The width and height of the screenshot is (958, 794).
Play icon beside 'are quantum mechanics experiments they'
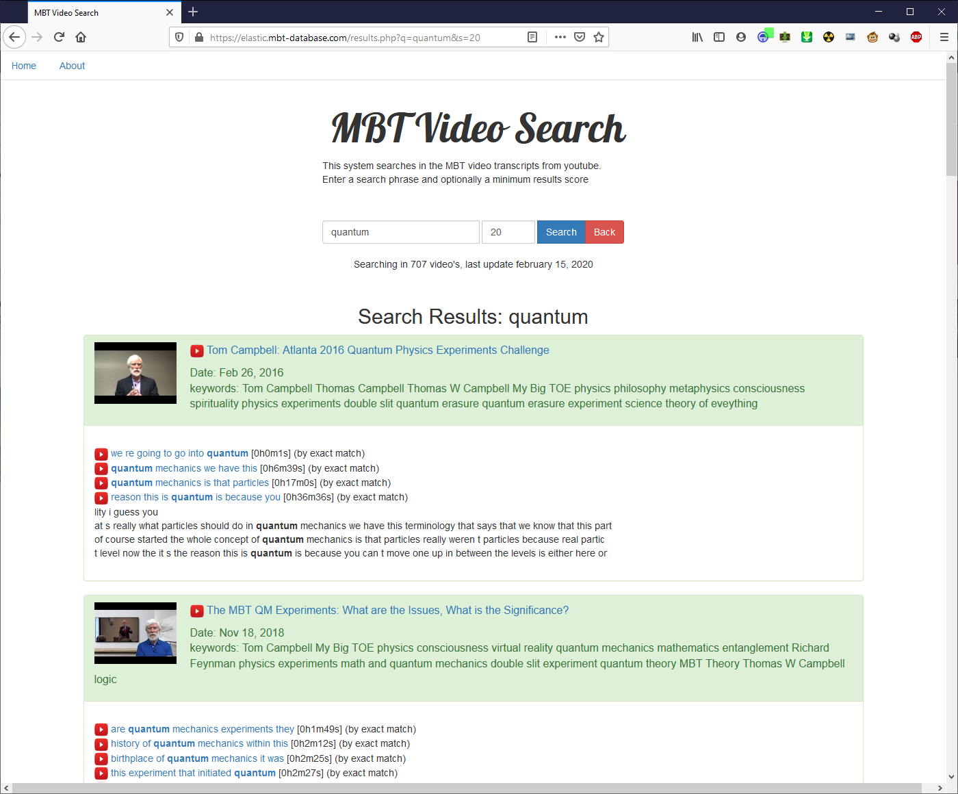[x=101, y=730]
